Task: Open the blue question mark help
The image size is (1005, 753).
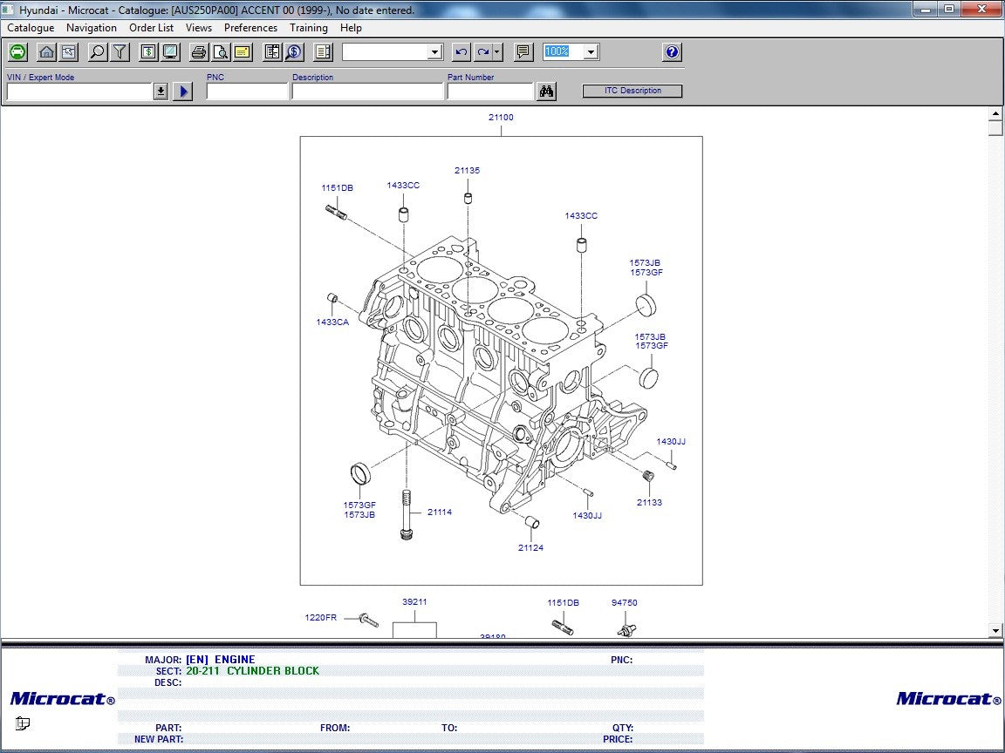Action: (x=672, y=52)
